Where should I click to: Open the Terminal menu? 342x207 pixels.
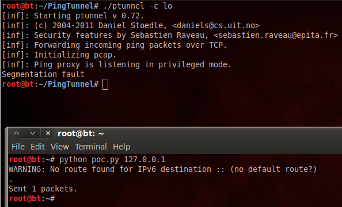click(91, 147)
